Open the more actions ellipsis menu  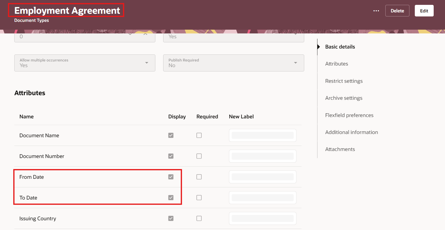[376, 11]
